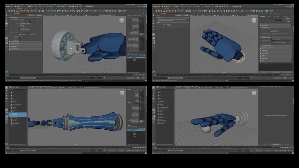Image resolution: width=299 pixels, height=168 pixels.
Task: Toggle the Smooth Mesh Preview checkbox
Action: (272, 29)
